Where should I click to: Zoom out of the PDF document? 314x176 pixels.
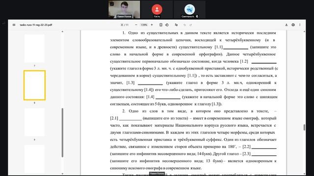[x=136, y=25]
